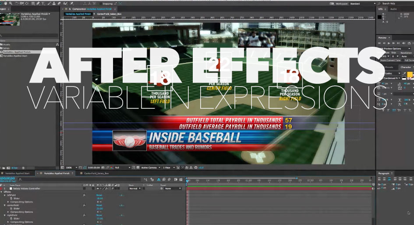The image size is (414, 225).
Task: Open the viewer resolution Full dropdown
Action: tap(123, 168)
